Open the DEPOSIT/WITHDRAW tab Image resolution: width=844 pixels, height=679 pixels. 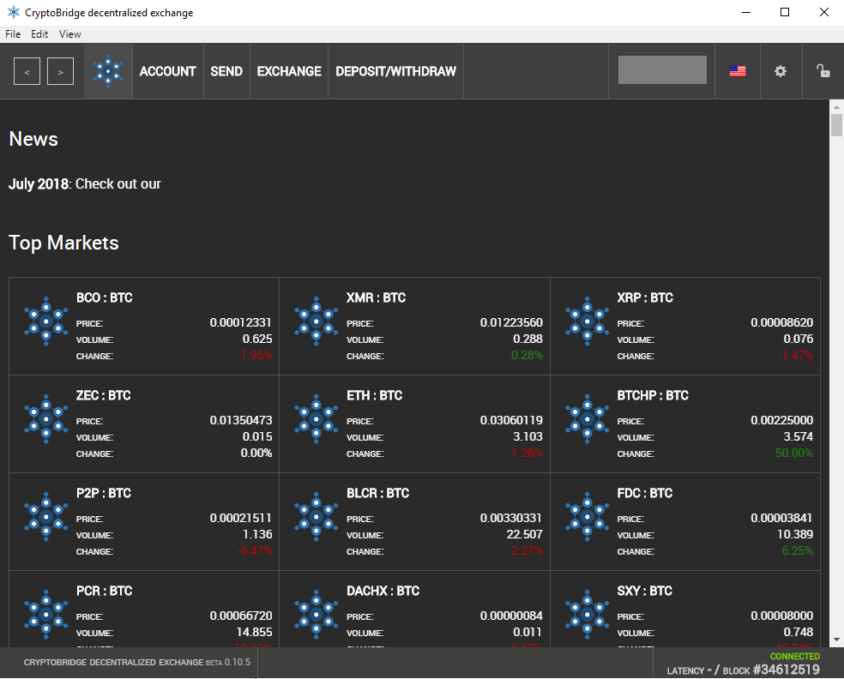[395, 71]
